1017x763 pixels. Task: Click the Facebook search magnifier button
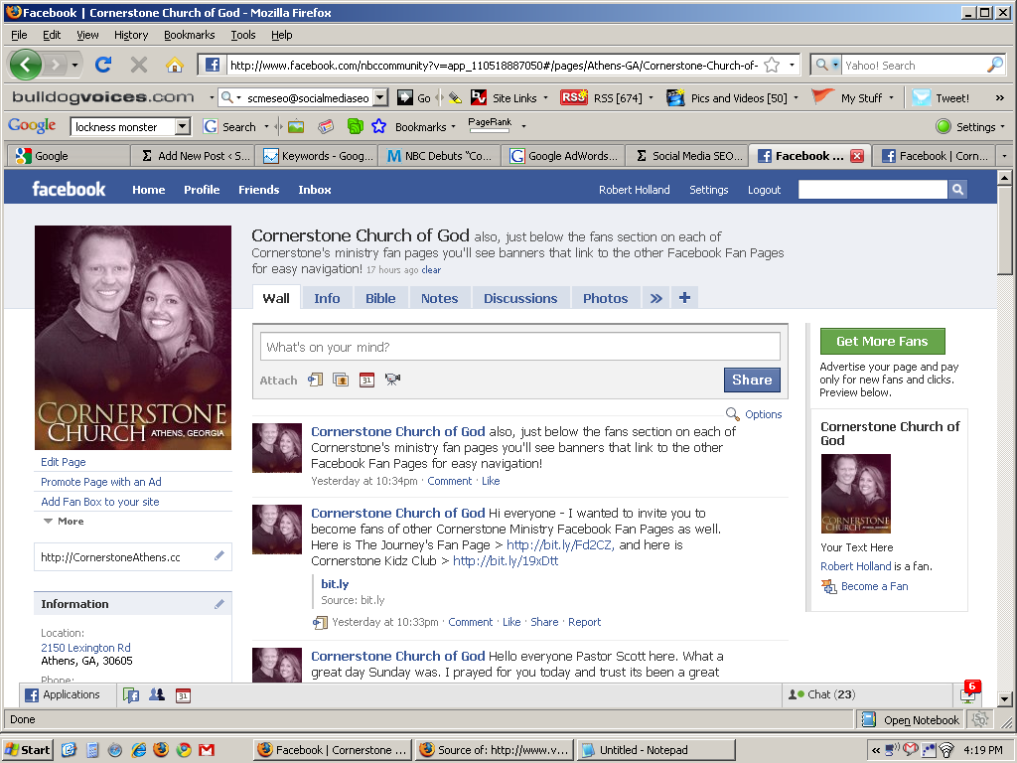(x=957, y=190)
